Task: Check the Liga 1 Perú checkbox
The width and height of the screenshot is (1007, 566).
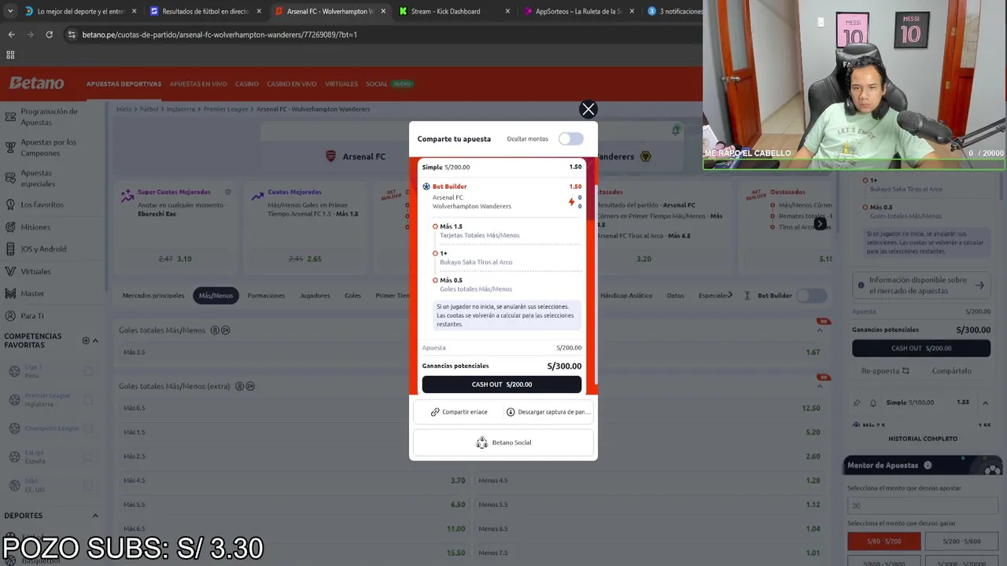Action: 88,371
